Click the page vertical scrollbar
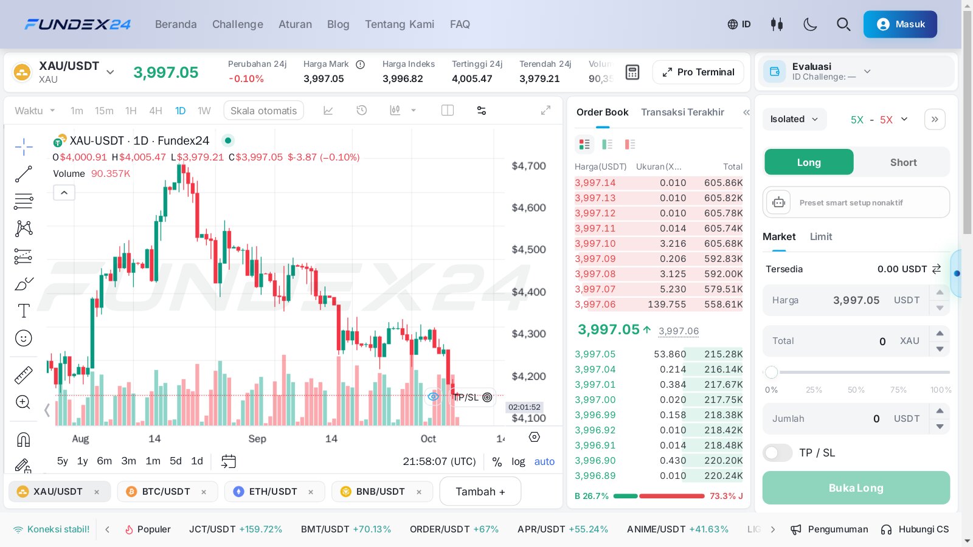The image size is (973, 547). [967, 122]
